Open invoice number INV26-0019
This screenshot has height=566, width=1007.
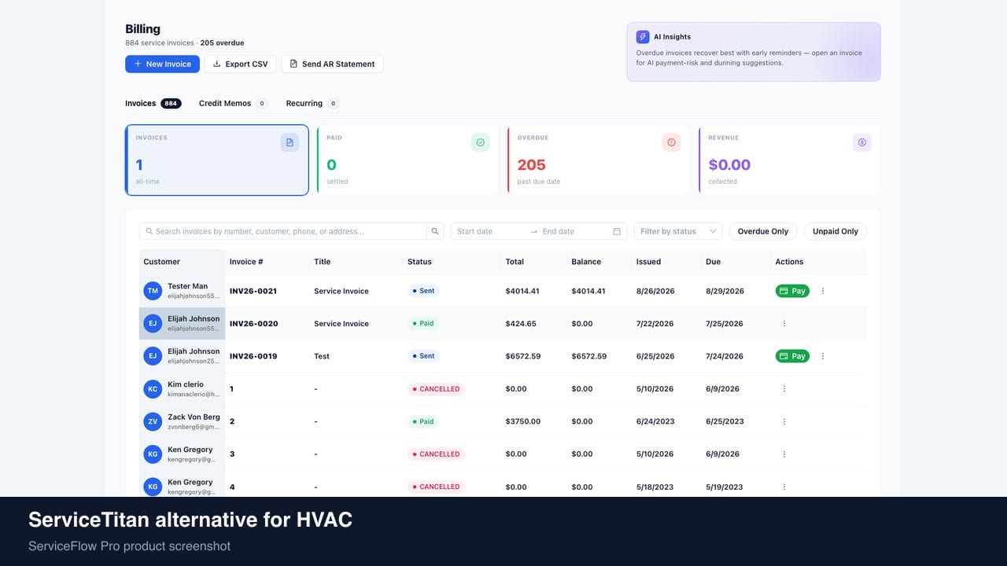pos(253,356)
